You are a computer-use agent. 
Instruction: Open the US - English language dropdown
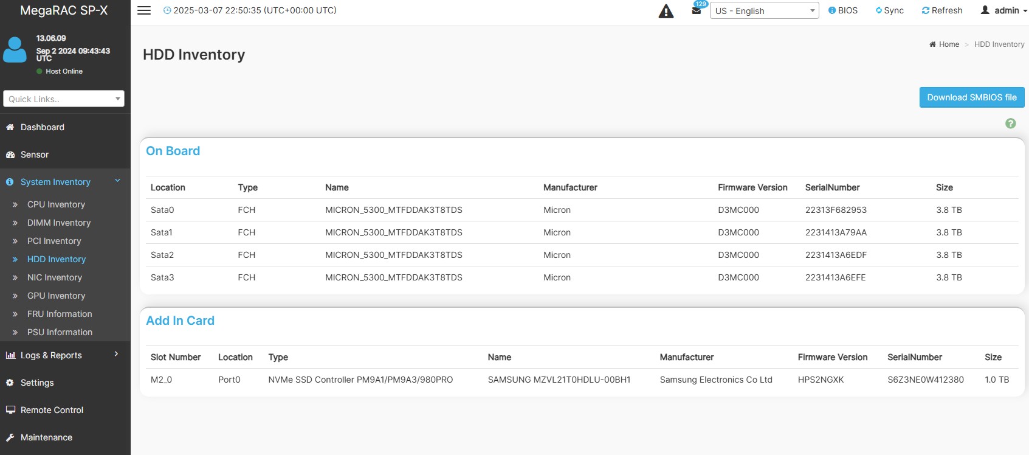click(765, 11)
